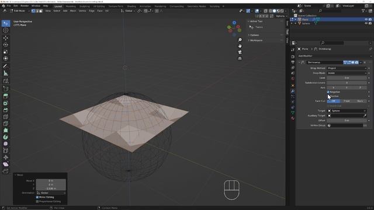Image resolution: width=374 pixels, height=210 pixels.
Task: Switch to UV Editing workspace tab
Action: (99, 6)
